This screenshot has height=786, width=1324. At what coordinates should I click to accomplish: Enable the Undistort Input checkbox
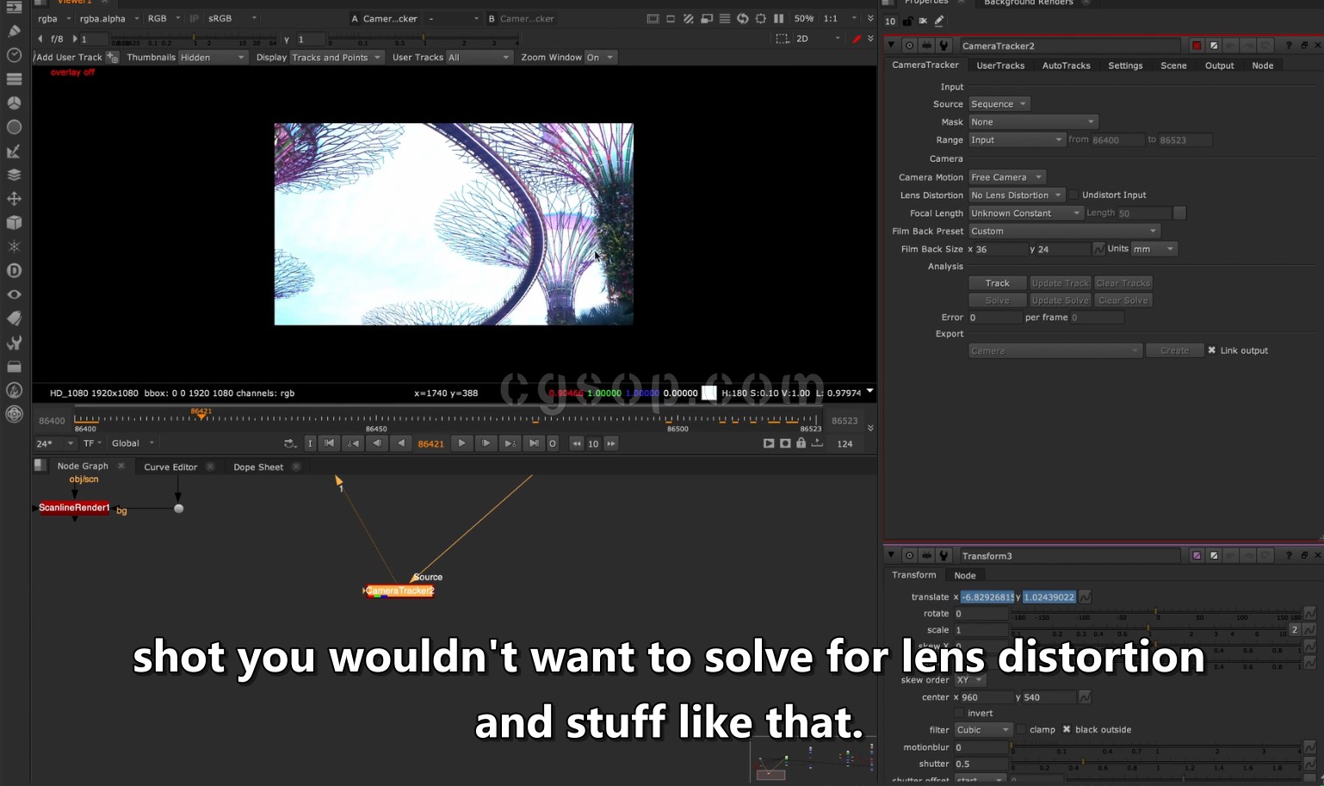(1073, 195)
